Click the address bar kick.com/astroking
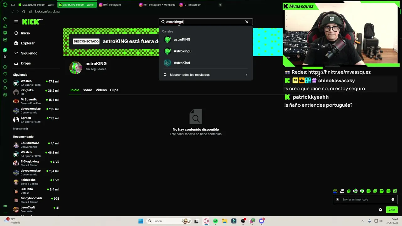The height and width of the screenshot is (226, 402). click(47, 12)
